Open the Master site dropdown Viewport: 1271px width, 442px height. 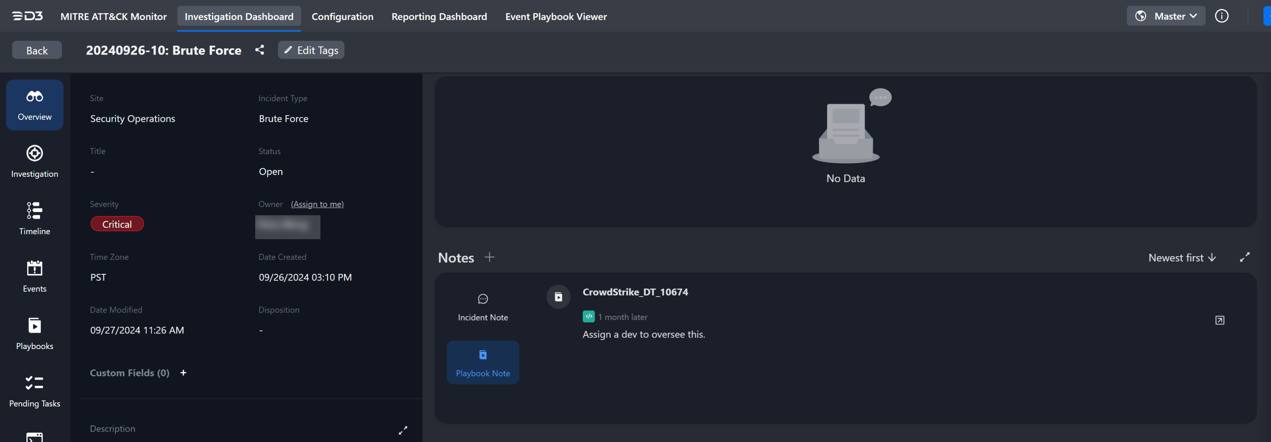[1165, 16]
